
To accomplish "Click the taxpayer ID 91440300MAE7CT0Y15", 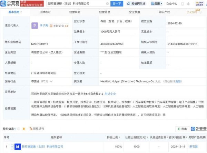I will 182,44.
